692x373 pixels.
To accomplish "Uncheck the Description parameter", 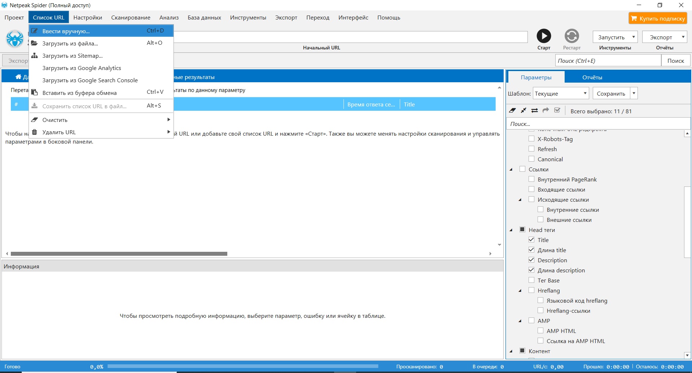I will tap(531, 260).
